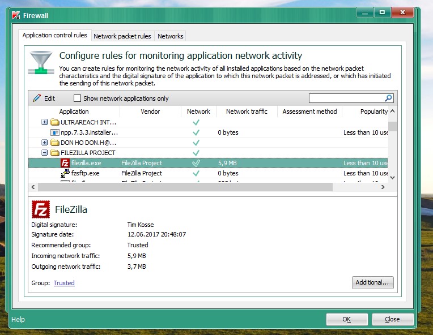Click outgoing traffic value '3,7 MB'
Viewport: 433px width, 335px height.
(x=137, y=267)
